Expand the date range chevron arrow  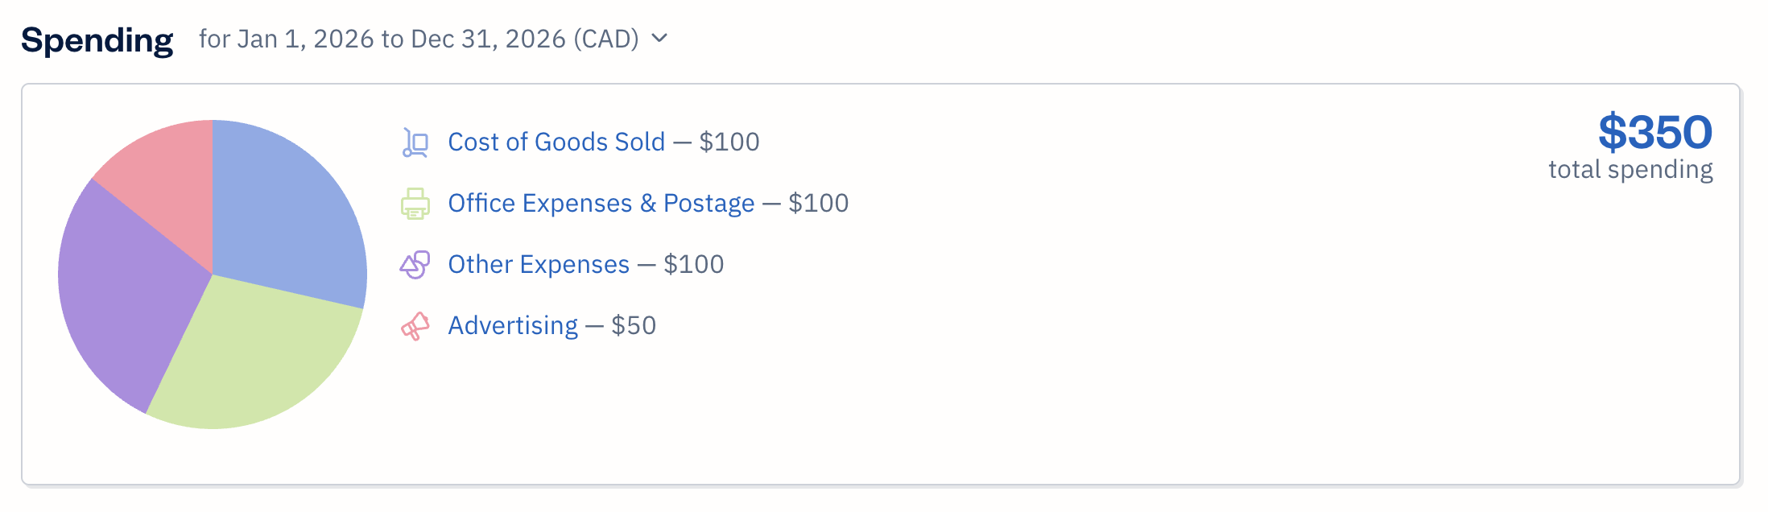pos(659,38)
